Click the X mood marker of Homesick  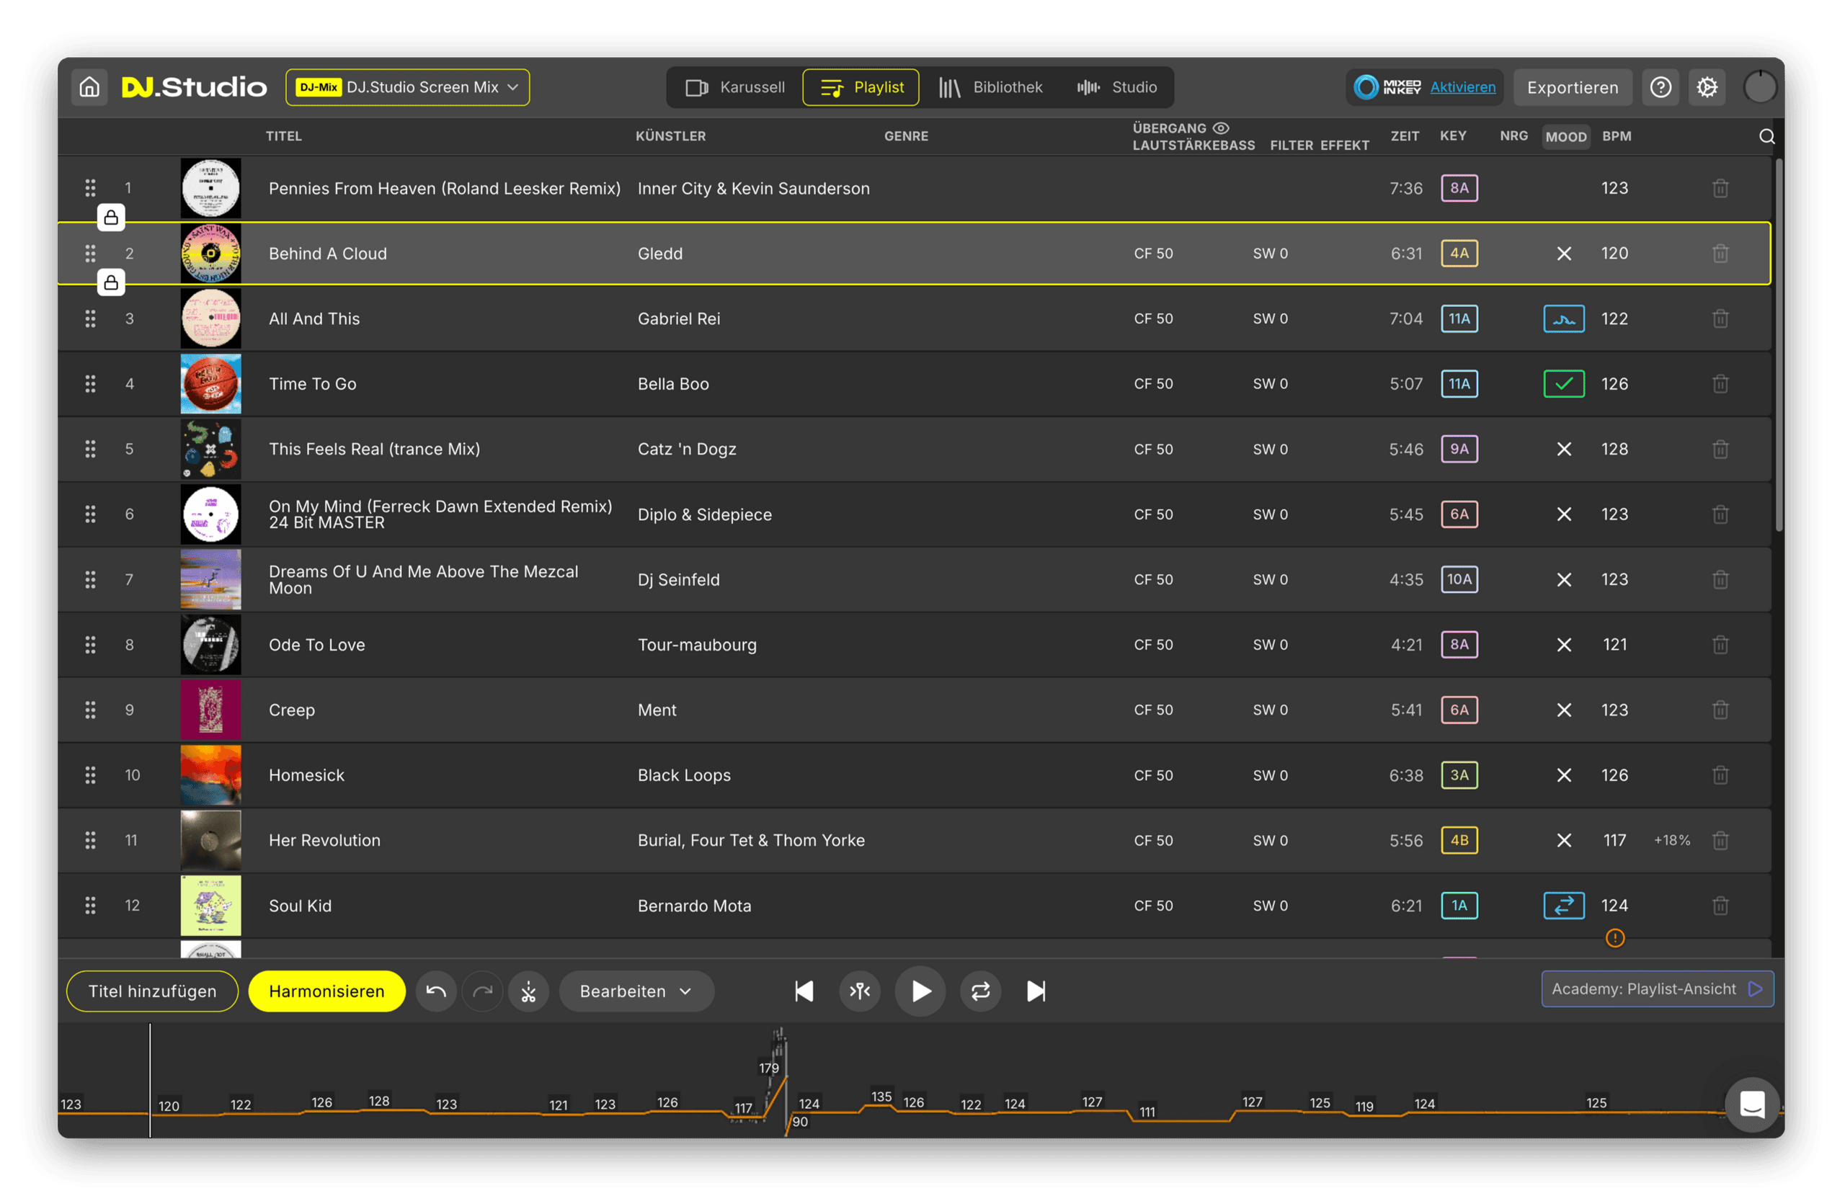point(1564,775)
